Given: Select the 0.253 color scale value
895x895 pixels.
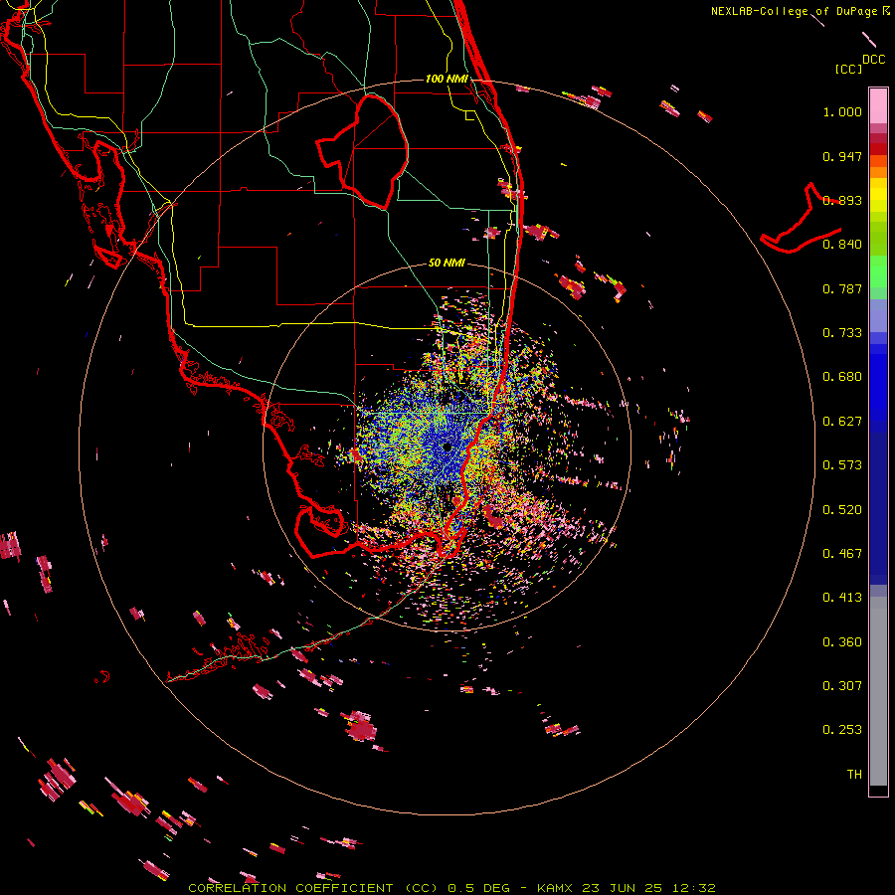Looking at the screenshot, I should 842,730.
